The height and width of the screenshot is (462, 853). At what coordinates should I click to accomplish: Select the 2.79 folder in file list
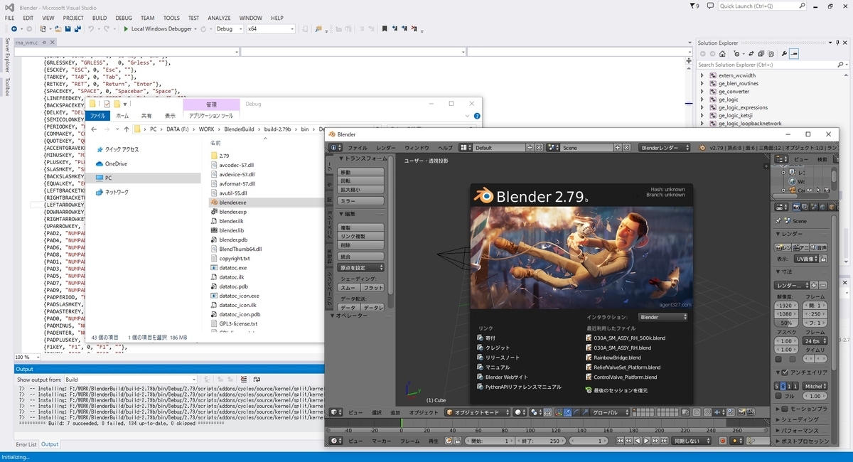coord(224,155)
